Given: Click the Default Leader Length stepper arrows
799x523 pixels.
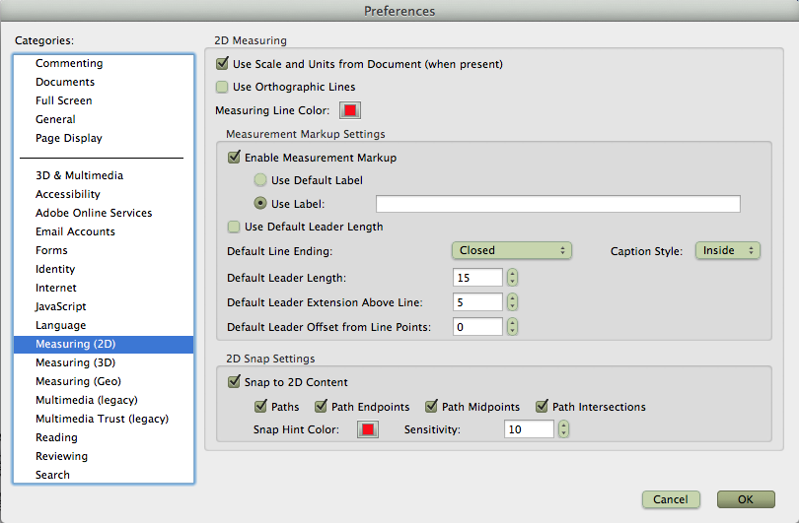Looking at the screenshot, I should (x=512, y=278).
